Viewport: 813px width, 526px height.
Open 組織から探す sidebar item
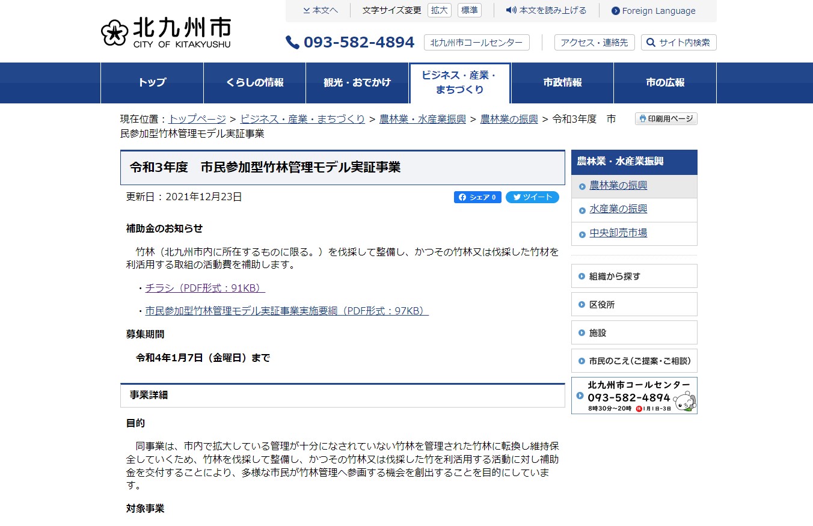click(615, 277)
